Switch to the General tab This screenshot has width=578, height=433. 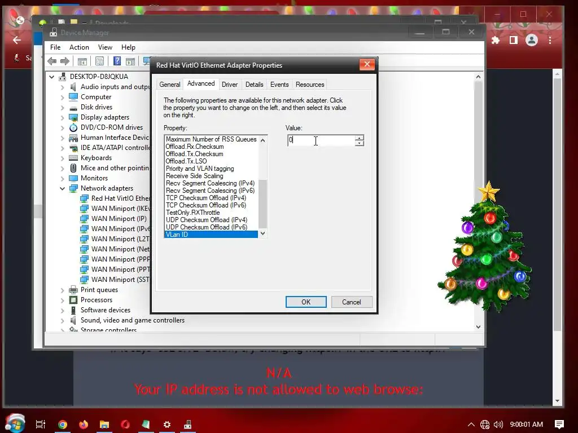pos(169,85)
